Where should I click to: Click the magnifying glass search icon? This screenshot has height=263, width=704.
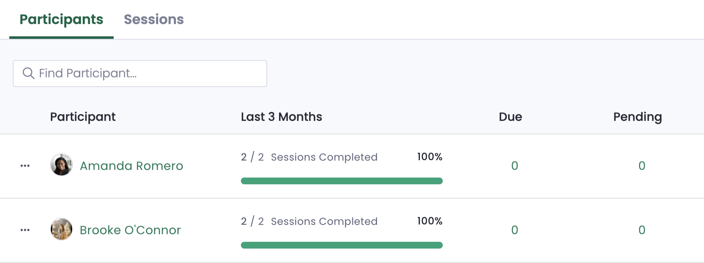click(28, 74)
